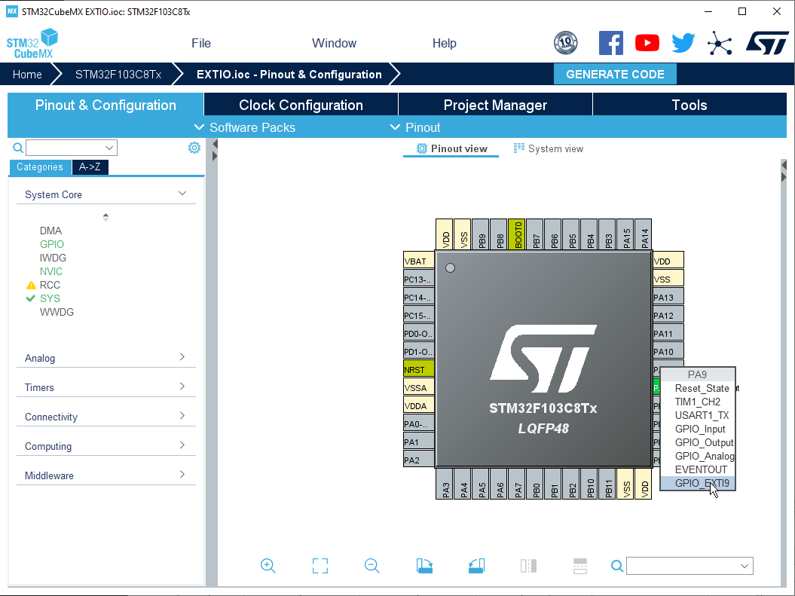The height and width of the screenshot is (596, 795).
Task: Open DMA in System Core list
Action: click(x=50, y=231)
